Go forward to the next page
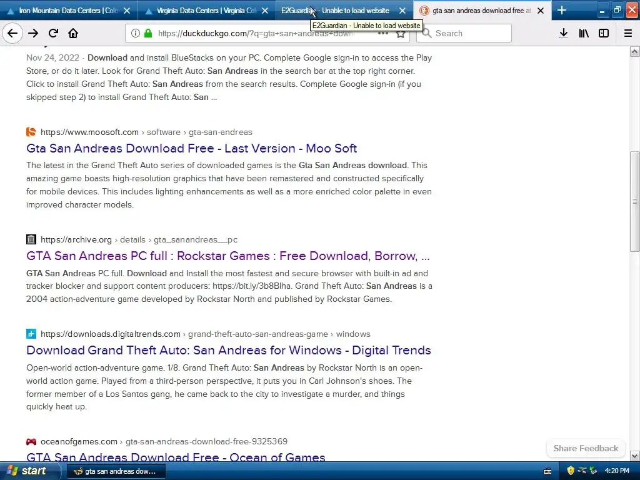Screen dimensions: 640x480 coord(33,33)
